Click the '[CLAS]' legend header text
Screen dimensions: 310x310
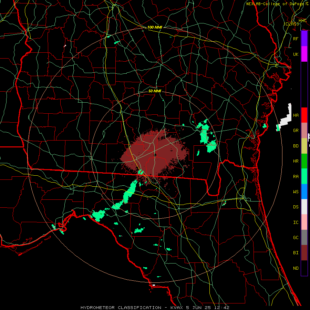coord(291,24)
